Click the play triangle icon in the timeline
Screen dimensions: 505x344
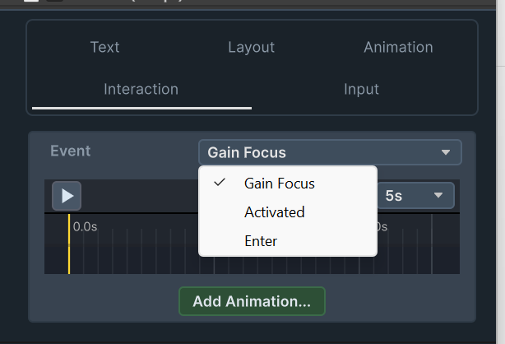67,196
